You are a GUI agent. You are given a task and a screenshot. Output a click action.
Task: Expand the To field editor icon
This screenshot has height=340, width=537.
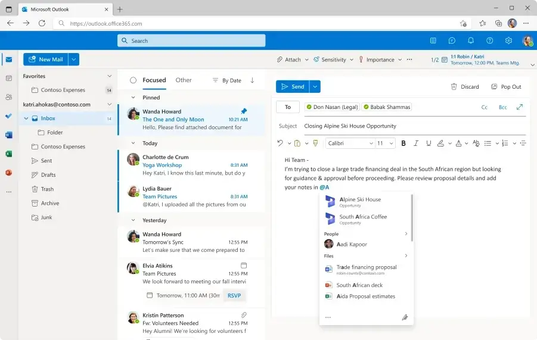tap(520, 107)
